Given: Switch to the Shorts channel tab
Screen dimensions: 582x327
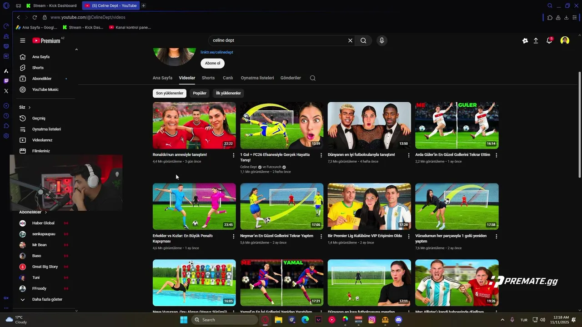Looking at the screenshot, I should [208, 78].
